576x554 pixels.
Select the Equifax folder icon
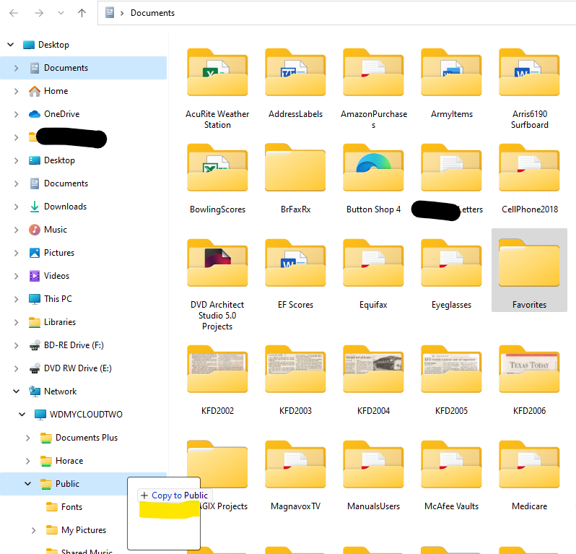(374, 263)
